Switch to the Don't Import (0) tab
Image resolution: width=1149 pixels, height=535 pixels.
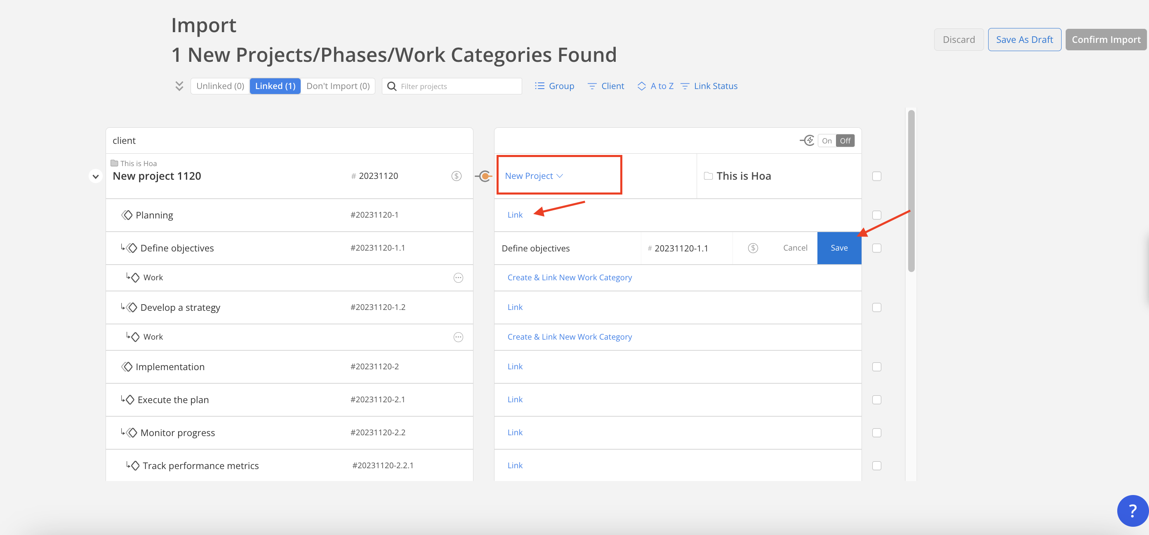coord(338,86)
